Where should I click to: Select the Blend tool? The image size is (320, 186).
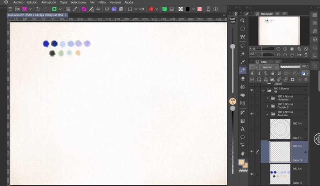coord(242,87)
